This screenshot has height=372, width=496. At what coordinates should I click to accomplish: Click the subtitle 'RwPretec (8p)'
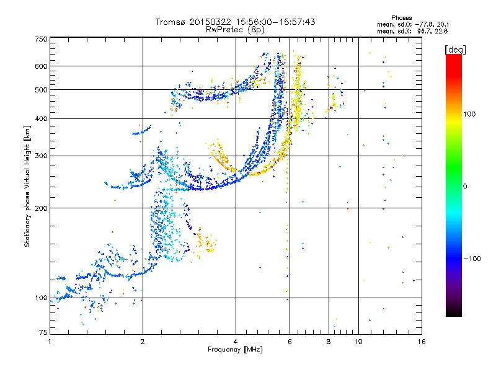click(235, 30)
